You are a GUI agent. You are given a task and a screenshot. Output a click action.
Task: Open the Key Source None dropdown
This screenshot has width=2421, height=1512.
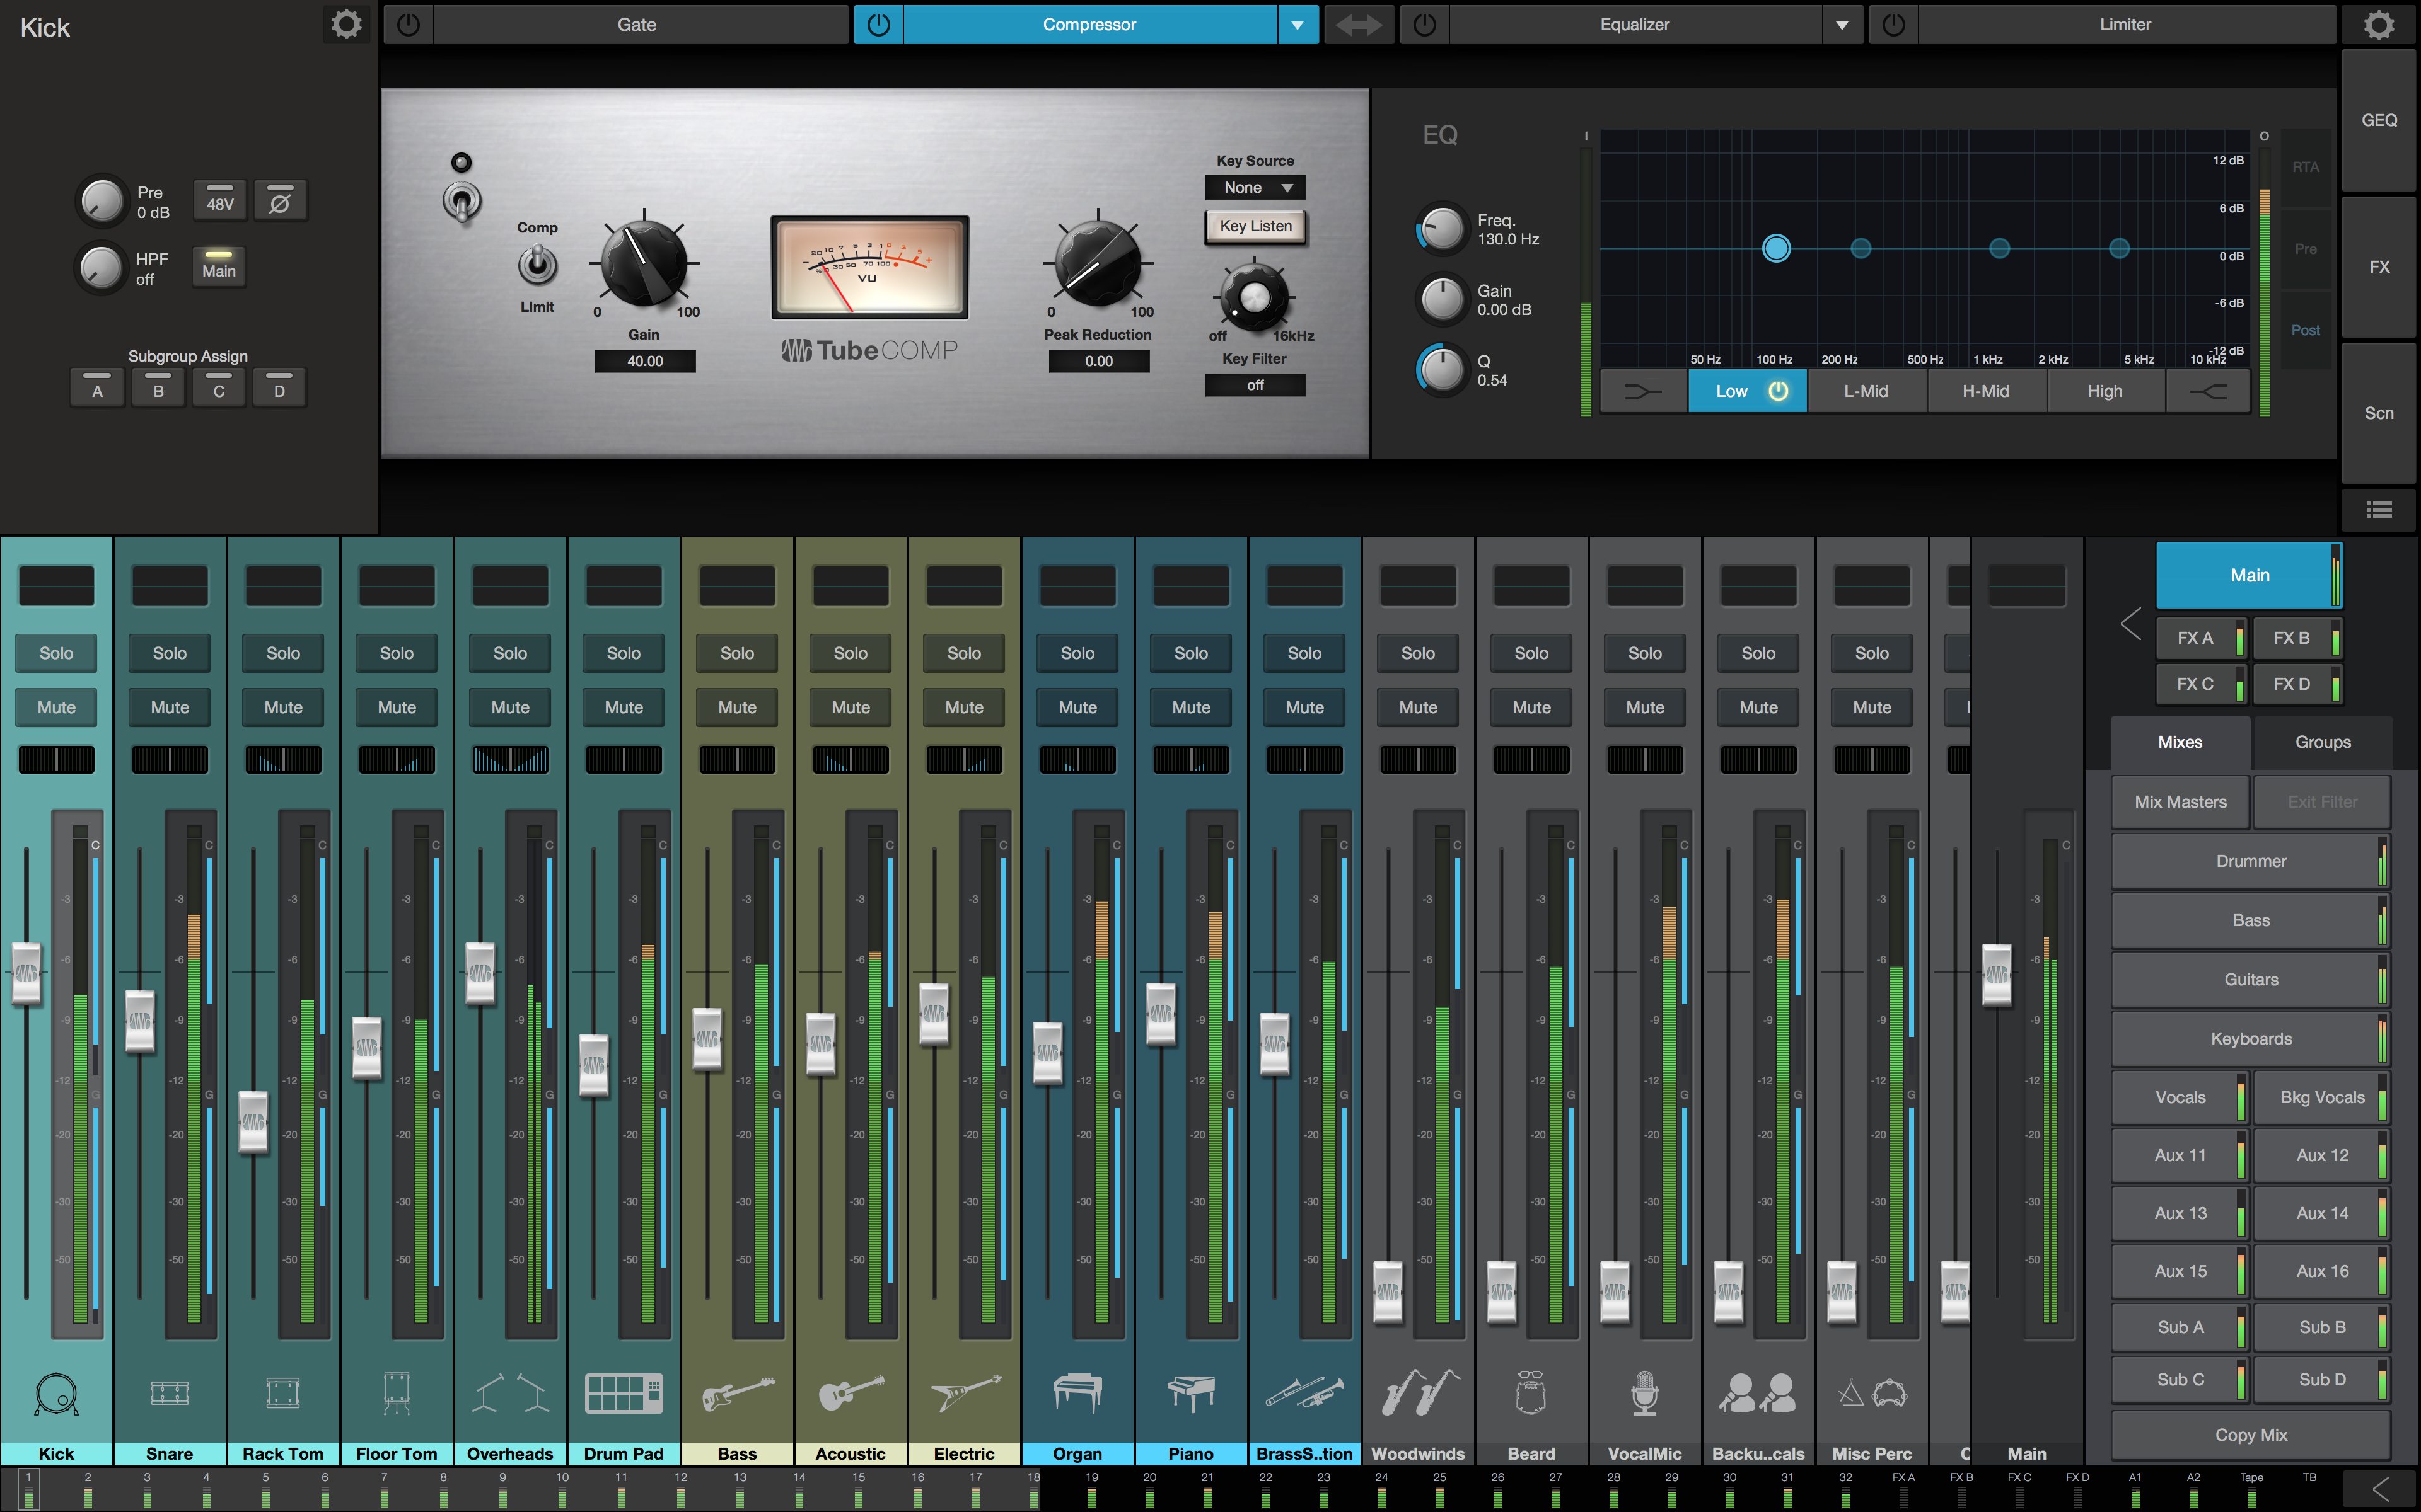1255,188
